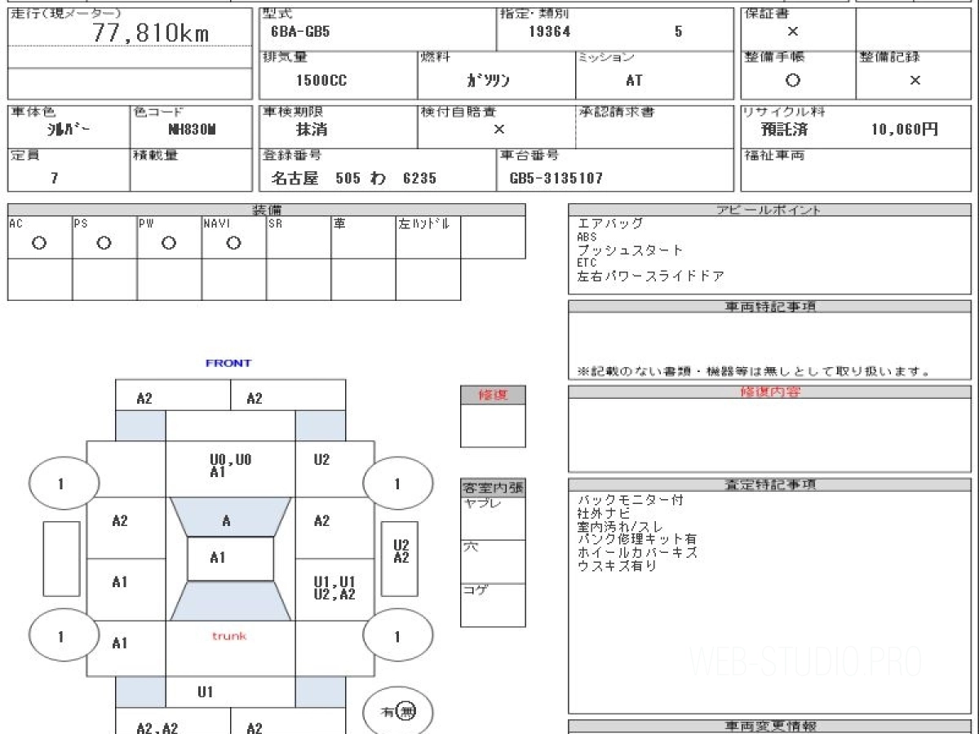Viewport: 979px width, 734px height.
Task: Click the 左ハンドル equipment cell
Action: click(x=428, y=237)
